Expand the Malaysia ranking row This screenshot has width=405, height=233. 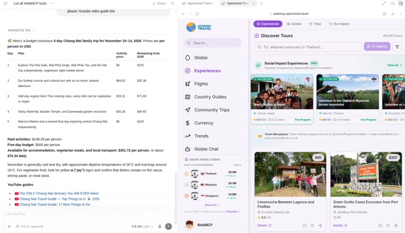tap(213, 185)
